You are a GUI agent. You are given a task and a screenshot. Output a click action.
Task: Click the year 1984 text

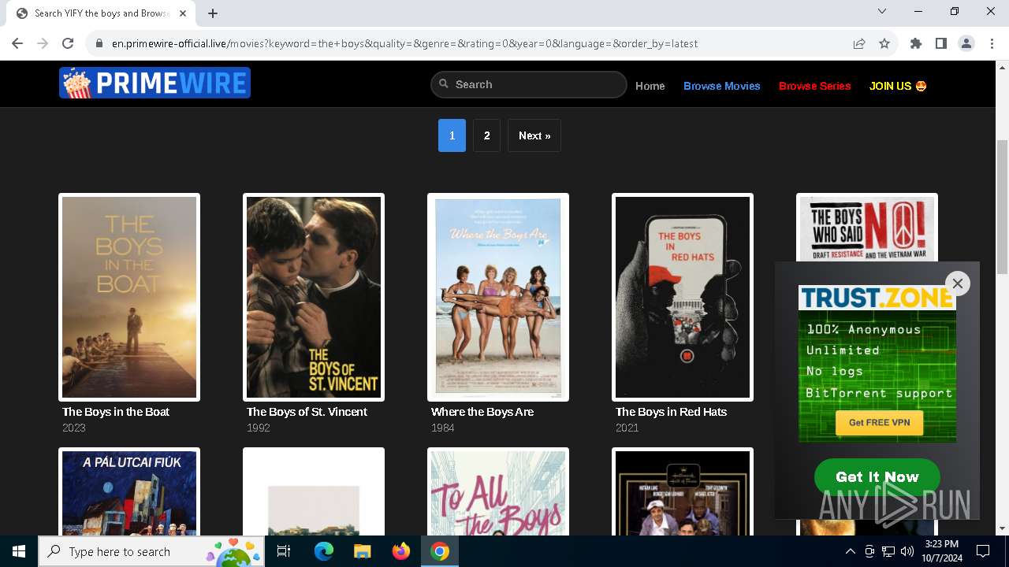pos(443,428)
